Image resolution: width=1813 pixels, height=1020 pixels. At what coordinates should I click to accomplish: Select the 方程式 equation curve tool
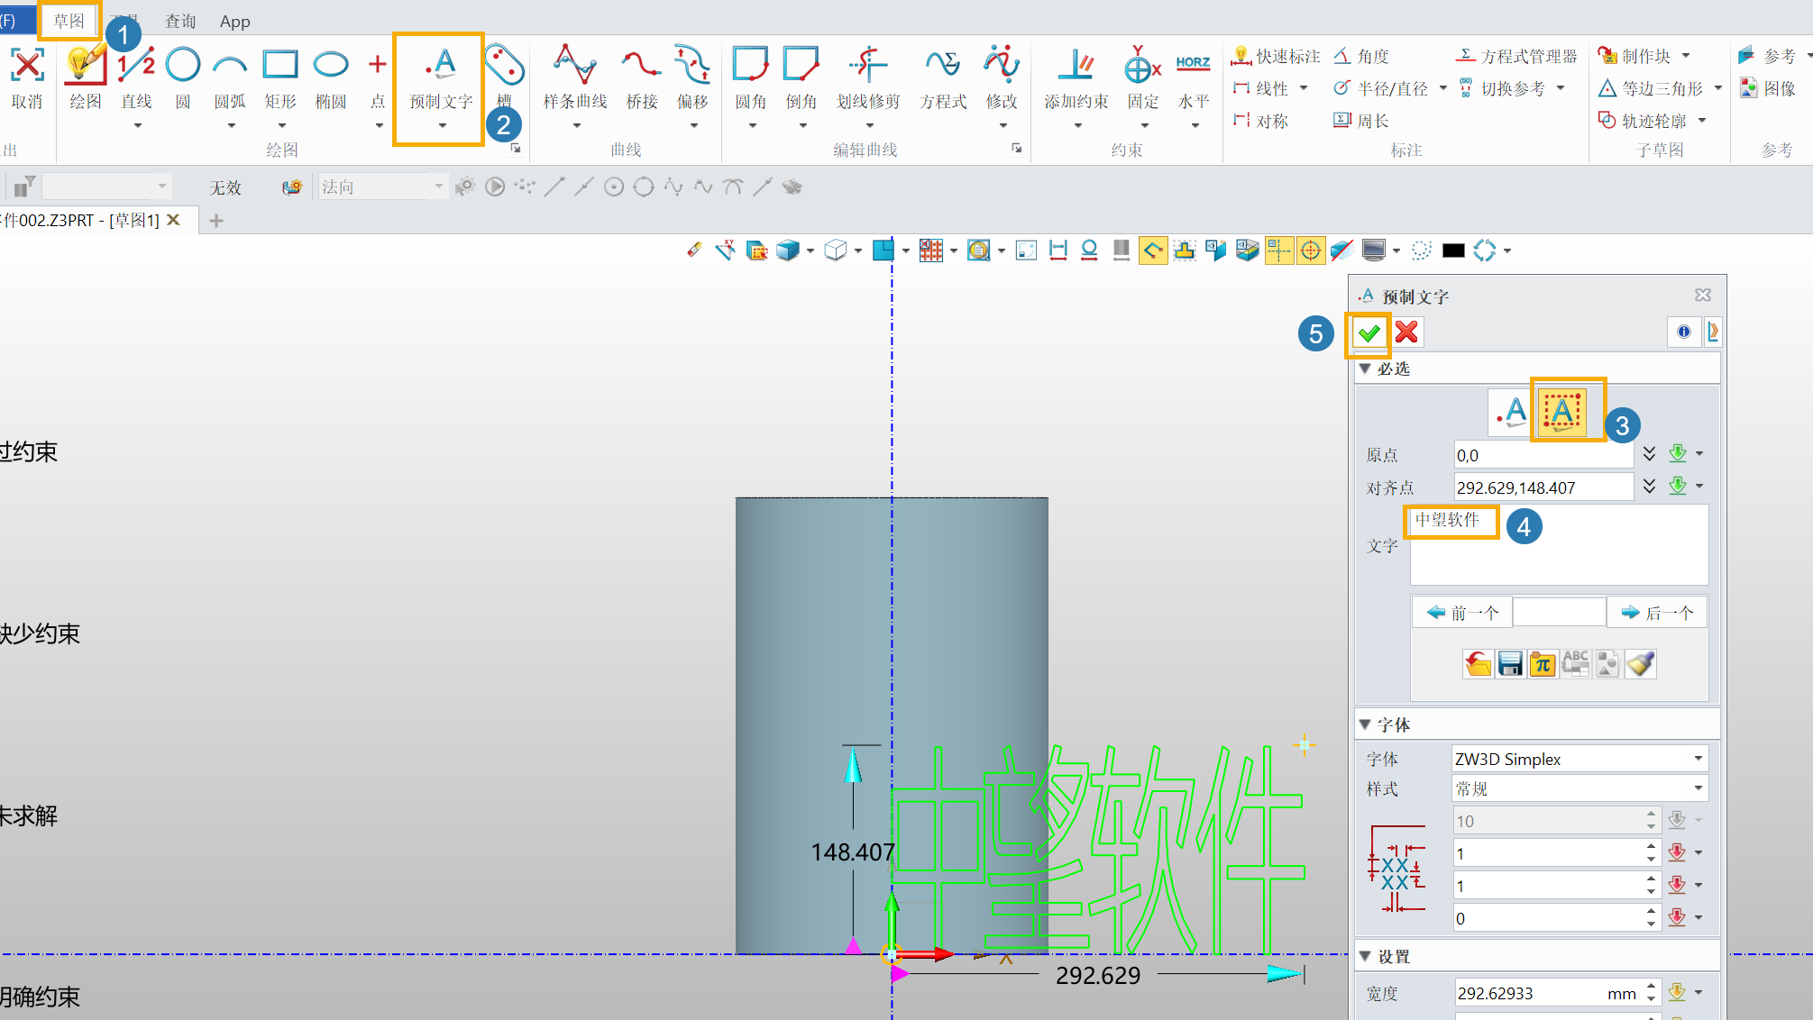[x=943, y=77]
